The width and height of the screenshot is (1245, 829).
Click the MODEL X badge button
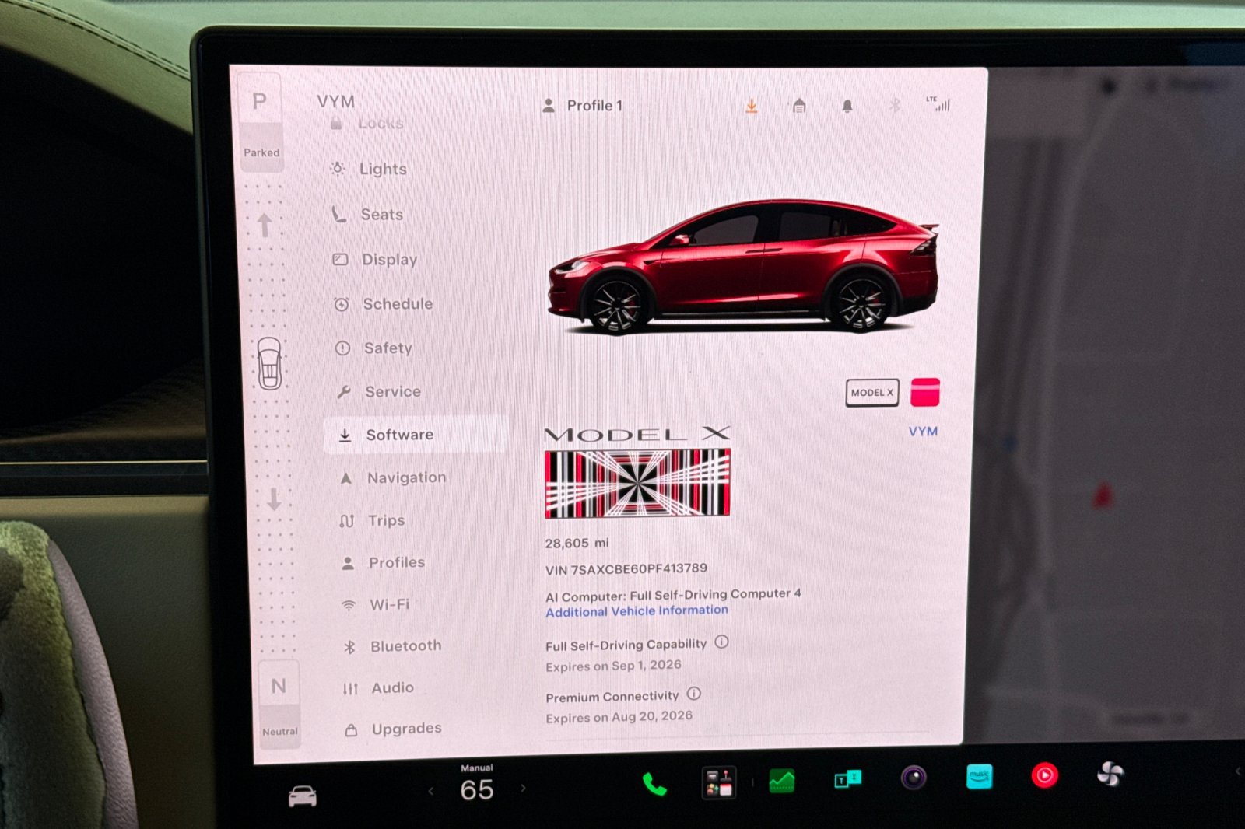872,393
